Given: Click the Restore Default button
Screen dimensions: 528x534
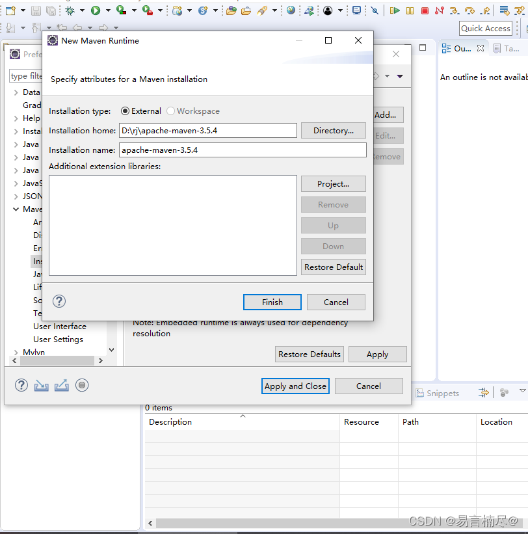Looking at the screenshot, I should click(x=334, y=267).
